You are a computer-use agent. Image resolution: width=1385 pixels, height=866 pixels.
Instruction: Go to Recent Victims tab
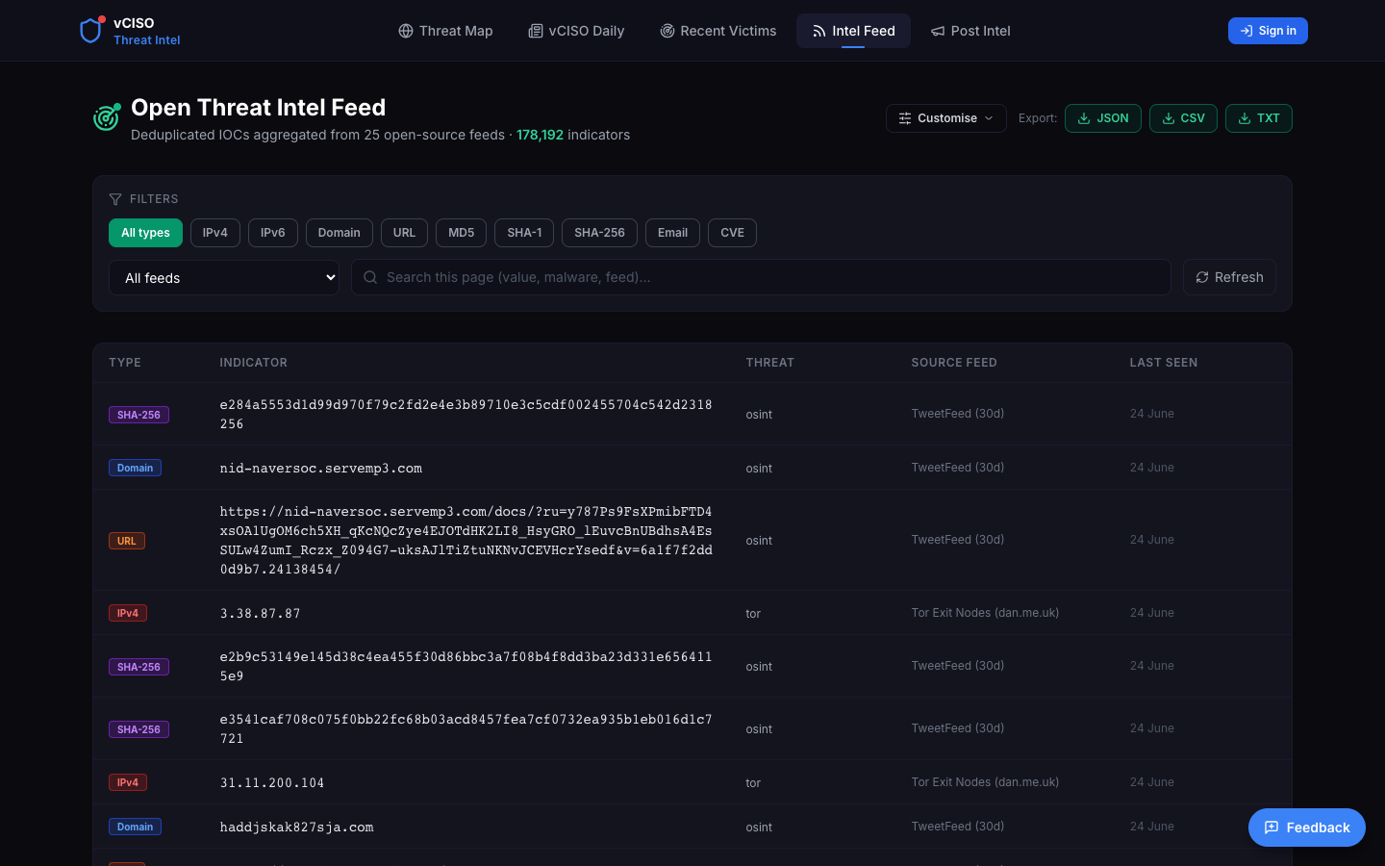[x=718, y=31]
